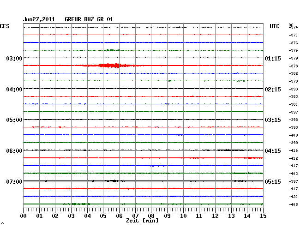Click the 03:15 UTC time label

(x=273, y=120)
